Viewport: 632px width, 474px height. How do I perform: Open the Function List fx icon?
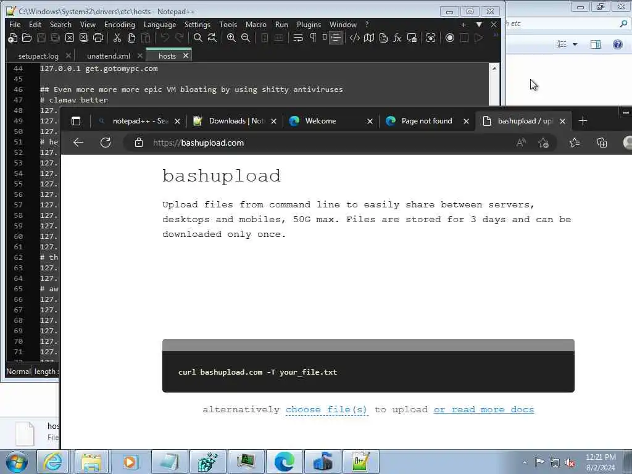coord(397,38)
